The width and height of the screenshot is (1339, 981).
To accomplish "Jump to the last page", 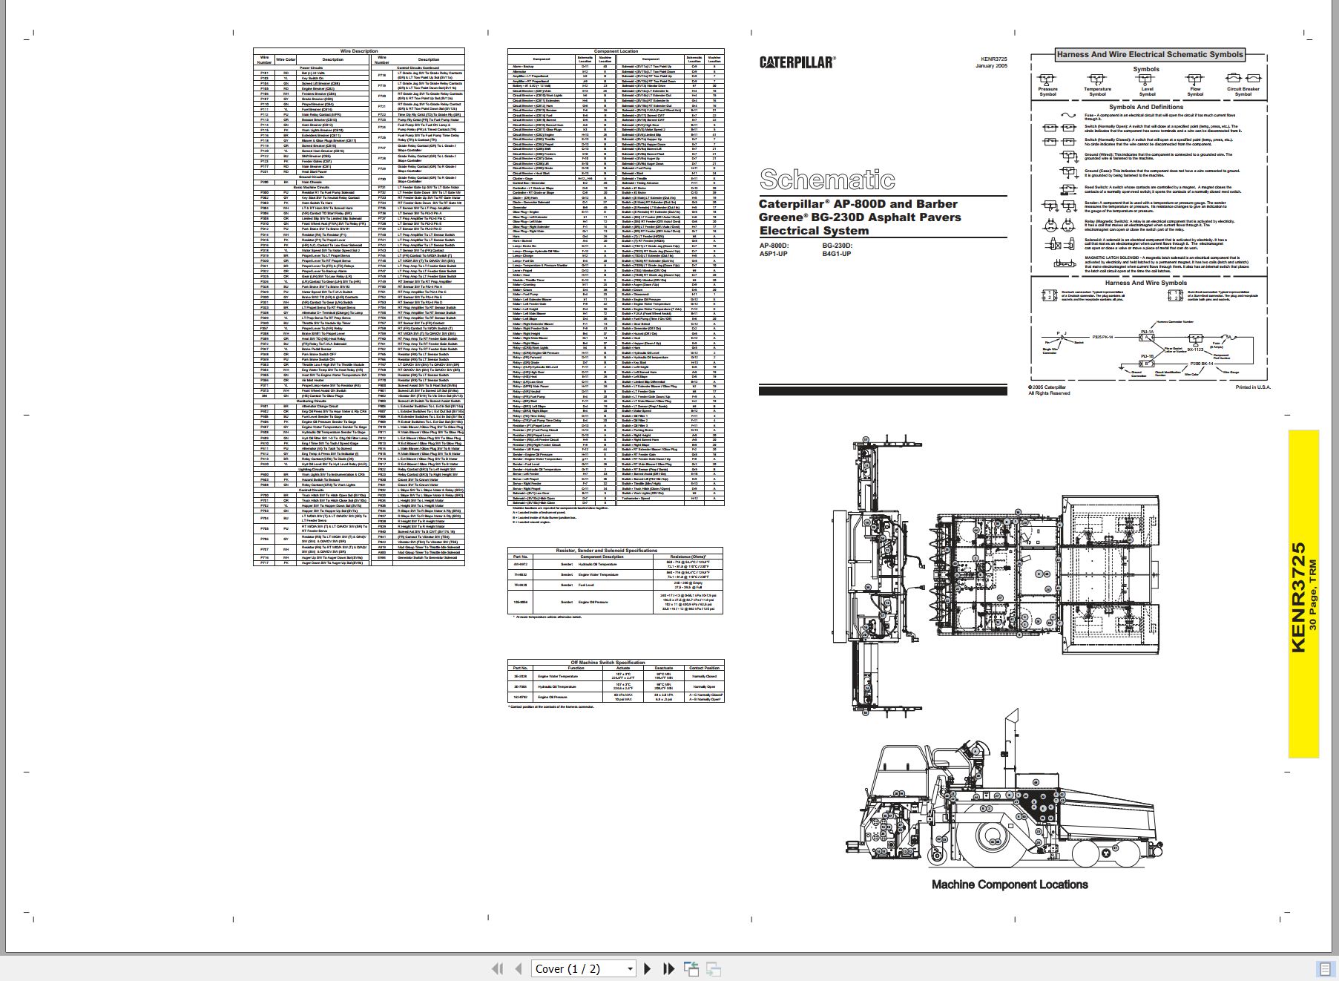I will [668, 968].
